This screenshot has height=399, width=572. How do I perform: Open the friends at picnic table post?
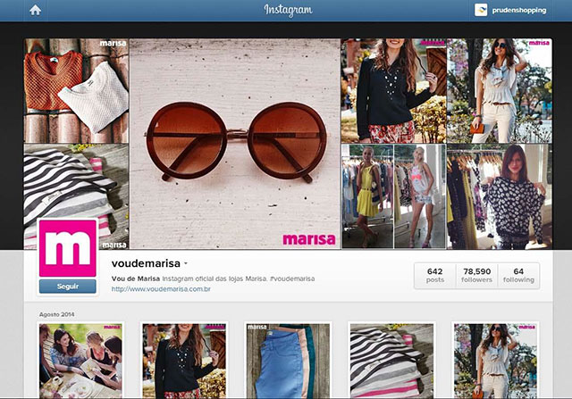tap(80, 361)
